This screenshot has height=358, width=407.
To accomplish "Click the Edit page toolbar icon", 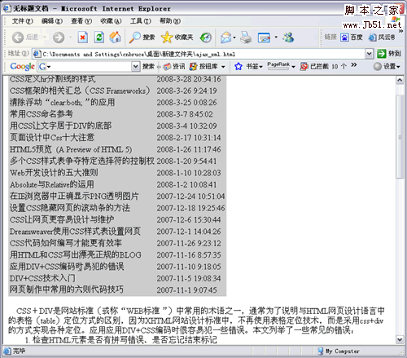I will coord(264,38).
